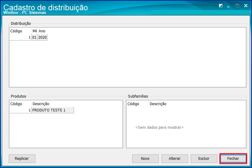
Task: Click Código header in Subfamílias grid
Action: [138, 104]
